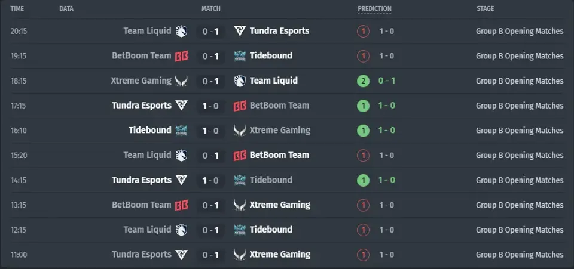Open Group B Opening Matches for 11:00 row
This screenshot has height=269, width=574.
pos(520,255)
